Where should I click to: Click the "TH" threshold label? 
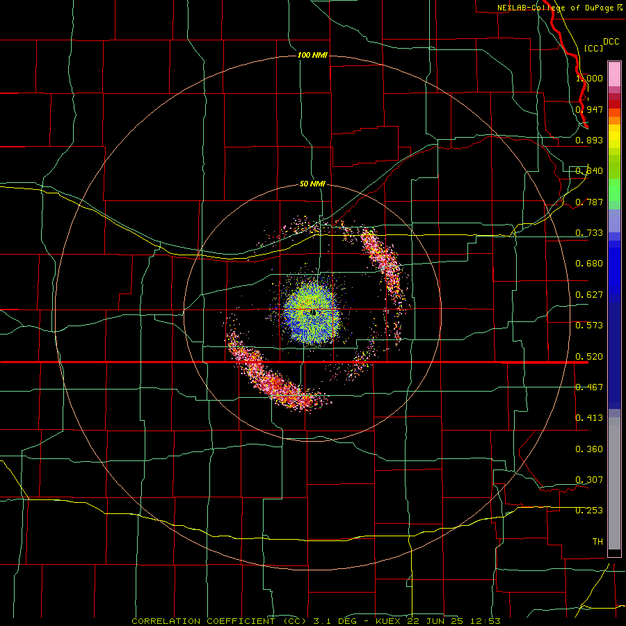(597, 542)
